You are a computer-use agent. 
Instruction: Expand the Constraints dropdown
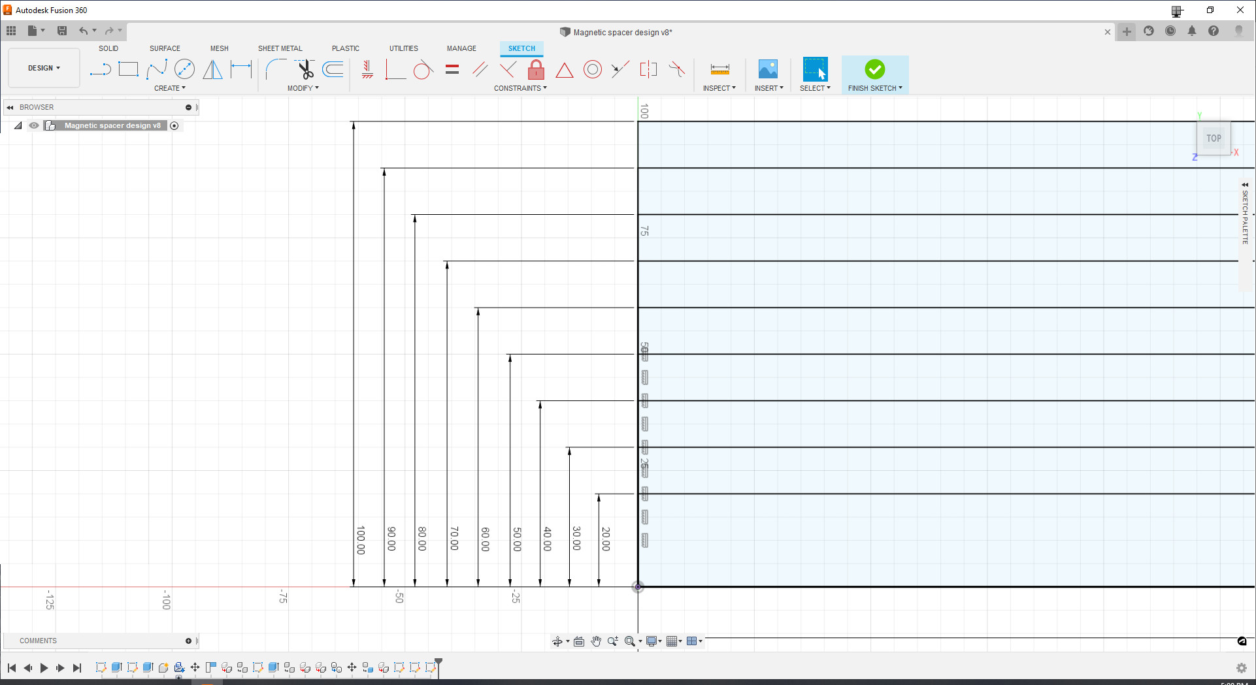[x=520, y=88]
